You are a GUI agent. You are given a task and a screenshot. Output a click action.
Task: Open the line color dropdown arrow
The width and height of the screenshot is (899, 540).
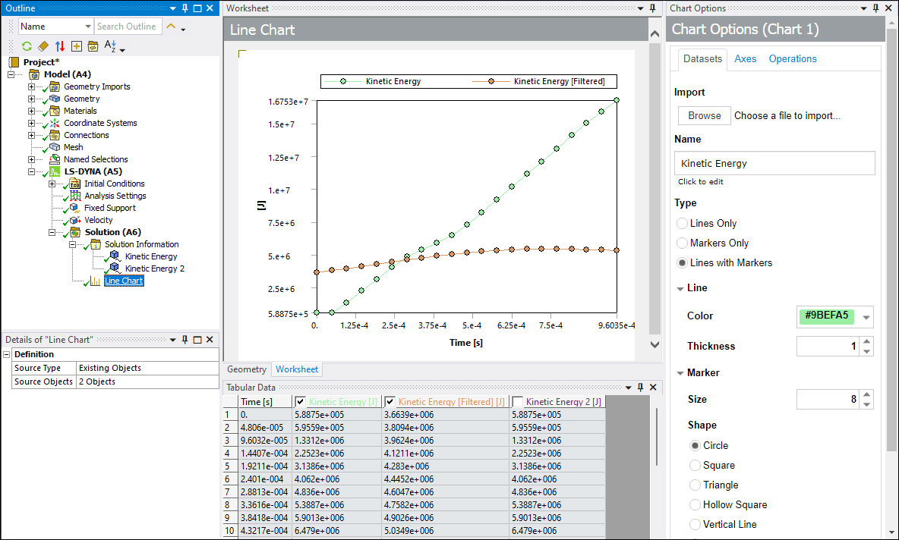coord(866,317)
